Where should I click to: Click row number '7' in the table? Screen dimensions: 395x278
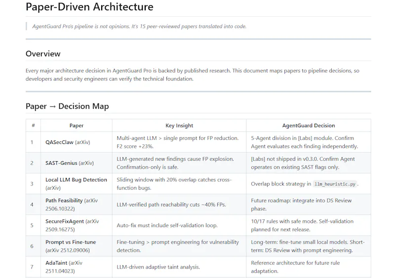(32, 267)
